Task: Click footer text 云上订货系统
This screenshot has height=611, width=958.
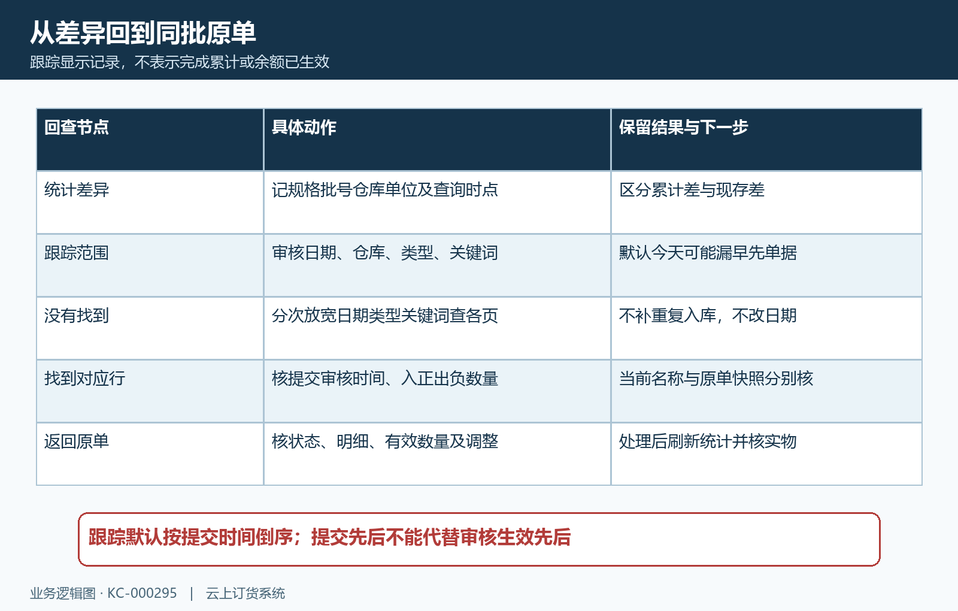Action: coord(245,594)
